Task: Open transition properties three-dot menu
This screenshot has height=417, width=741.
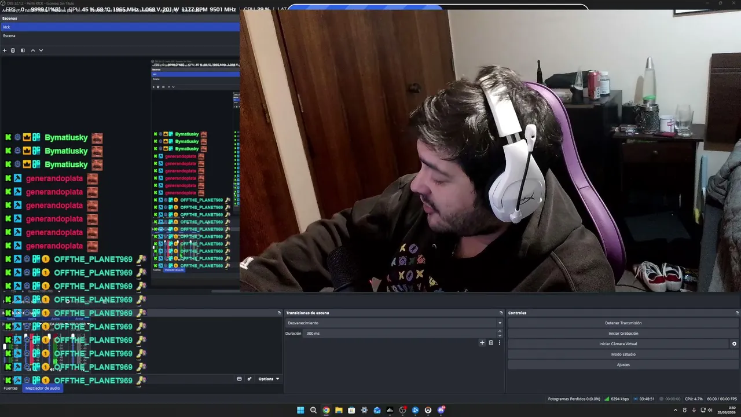Action: [x=499, y=343]
